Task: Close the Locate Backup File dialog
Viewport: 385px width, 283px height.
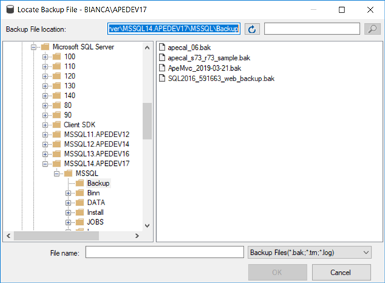Action: click(x=370, y=10)
